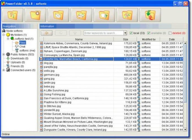Select Kylemore Abbey, Connemara file row
This screenshot has width=192, height=140.
111,43
